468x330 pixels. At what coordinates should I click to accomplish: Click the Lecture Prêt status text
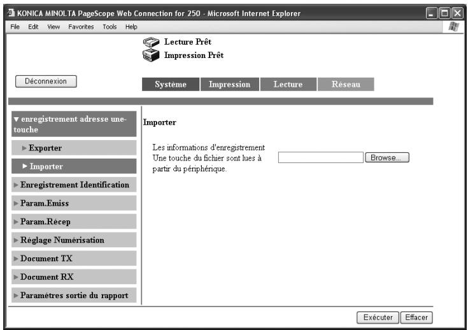point(187,42)
